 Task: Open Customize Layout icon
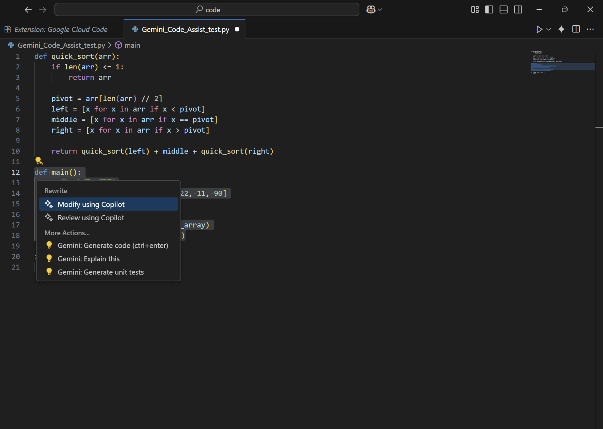(475, 10)
